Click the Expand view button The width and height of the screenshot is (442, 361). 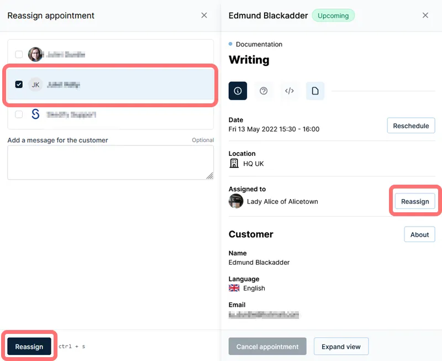coord(341,346)
